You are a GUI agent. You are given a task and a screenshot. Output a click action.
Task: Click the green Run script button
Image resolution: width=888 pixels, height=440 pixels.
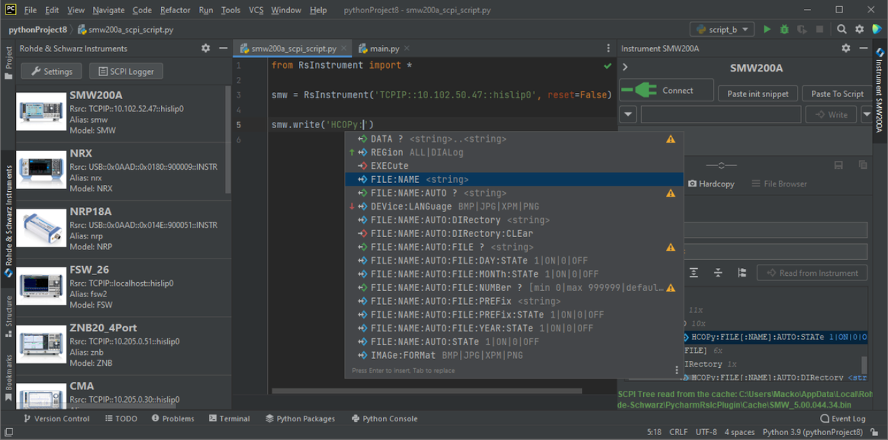click(767, 30)
